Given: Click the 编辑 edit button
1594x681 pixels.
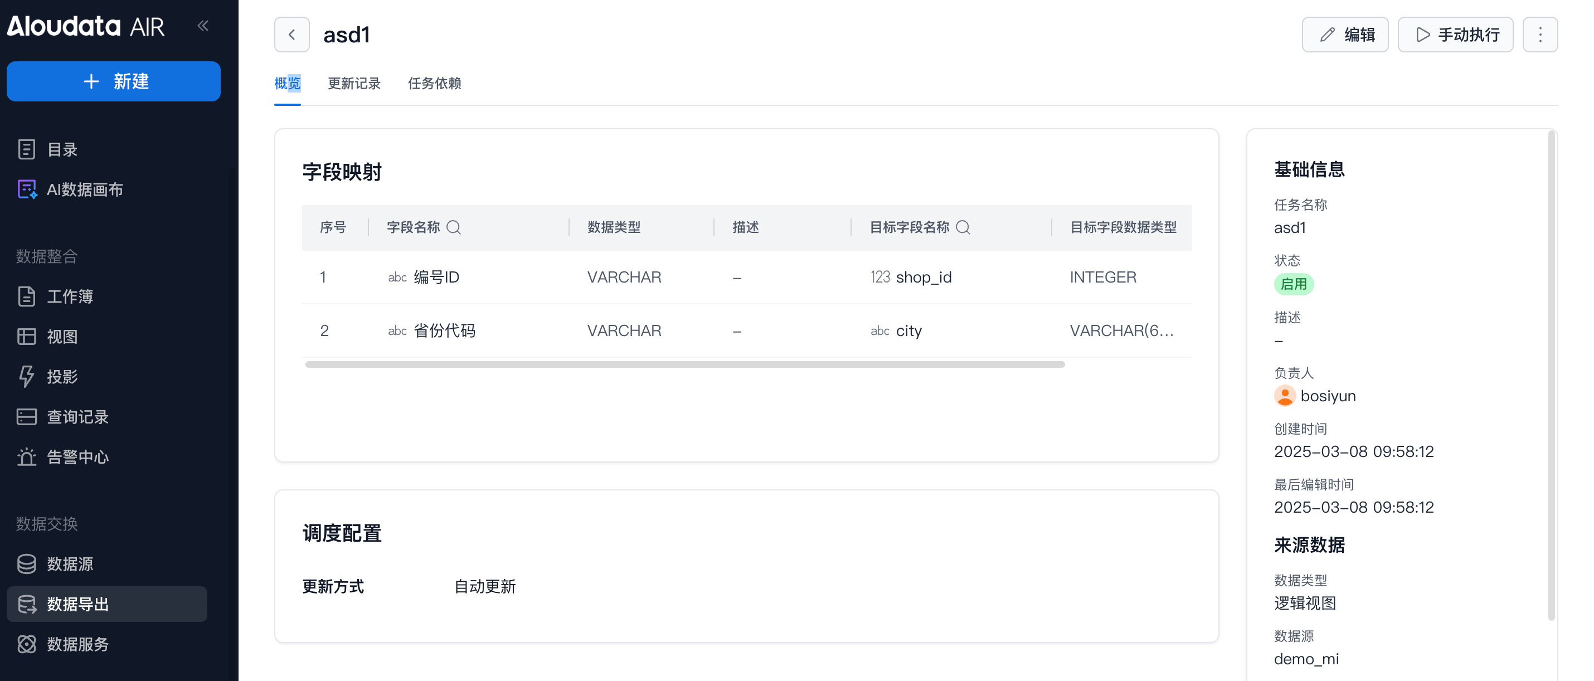Looking at the screenshot, I should 1345,35.
